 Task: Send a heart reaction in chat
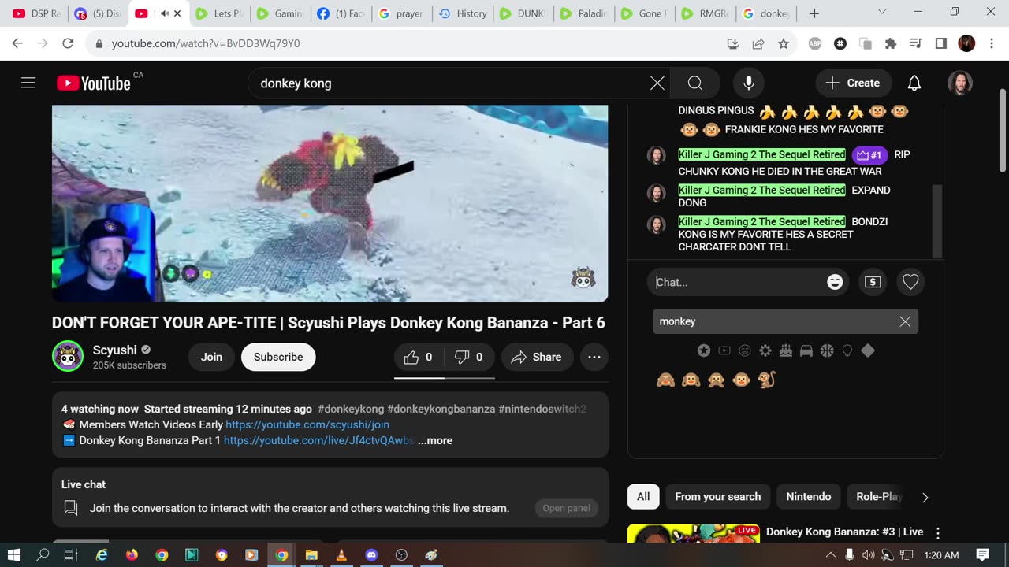point(910,282)
